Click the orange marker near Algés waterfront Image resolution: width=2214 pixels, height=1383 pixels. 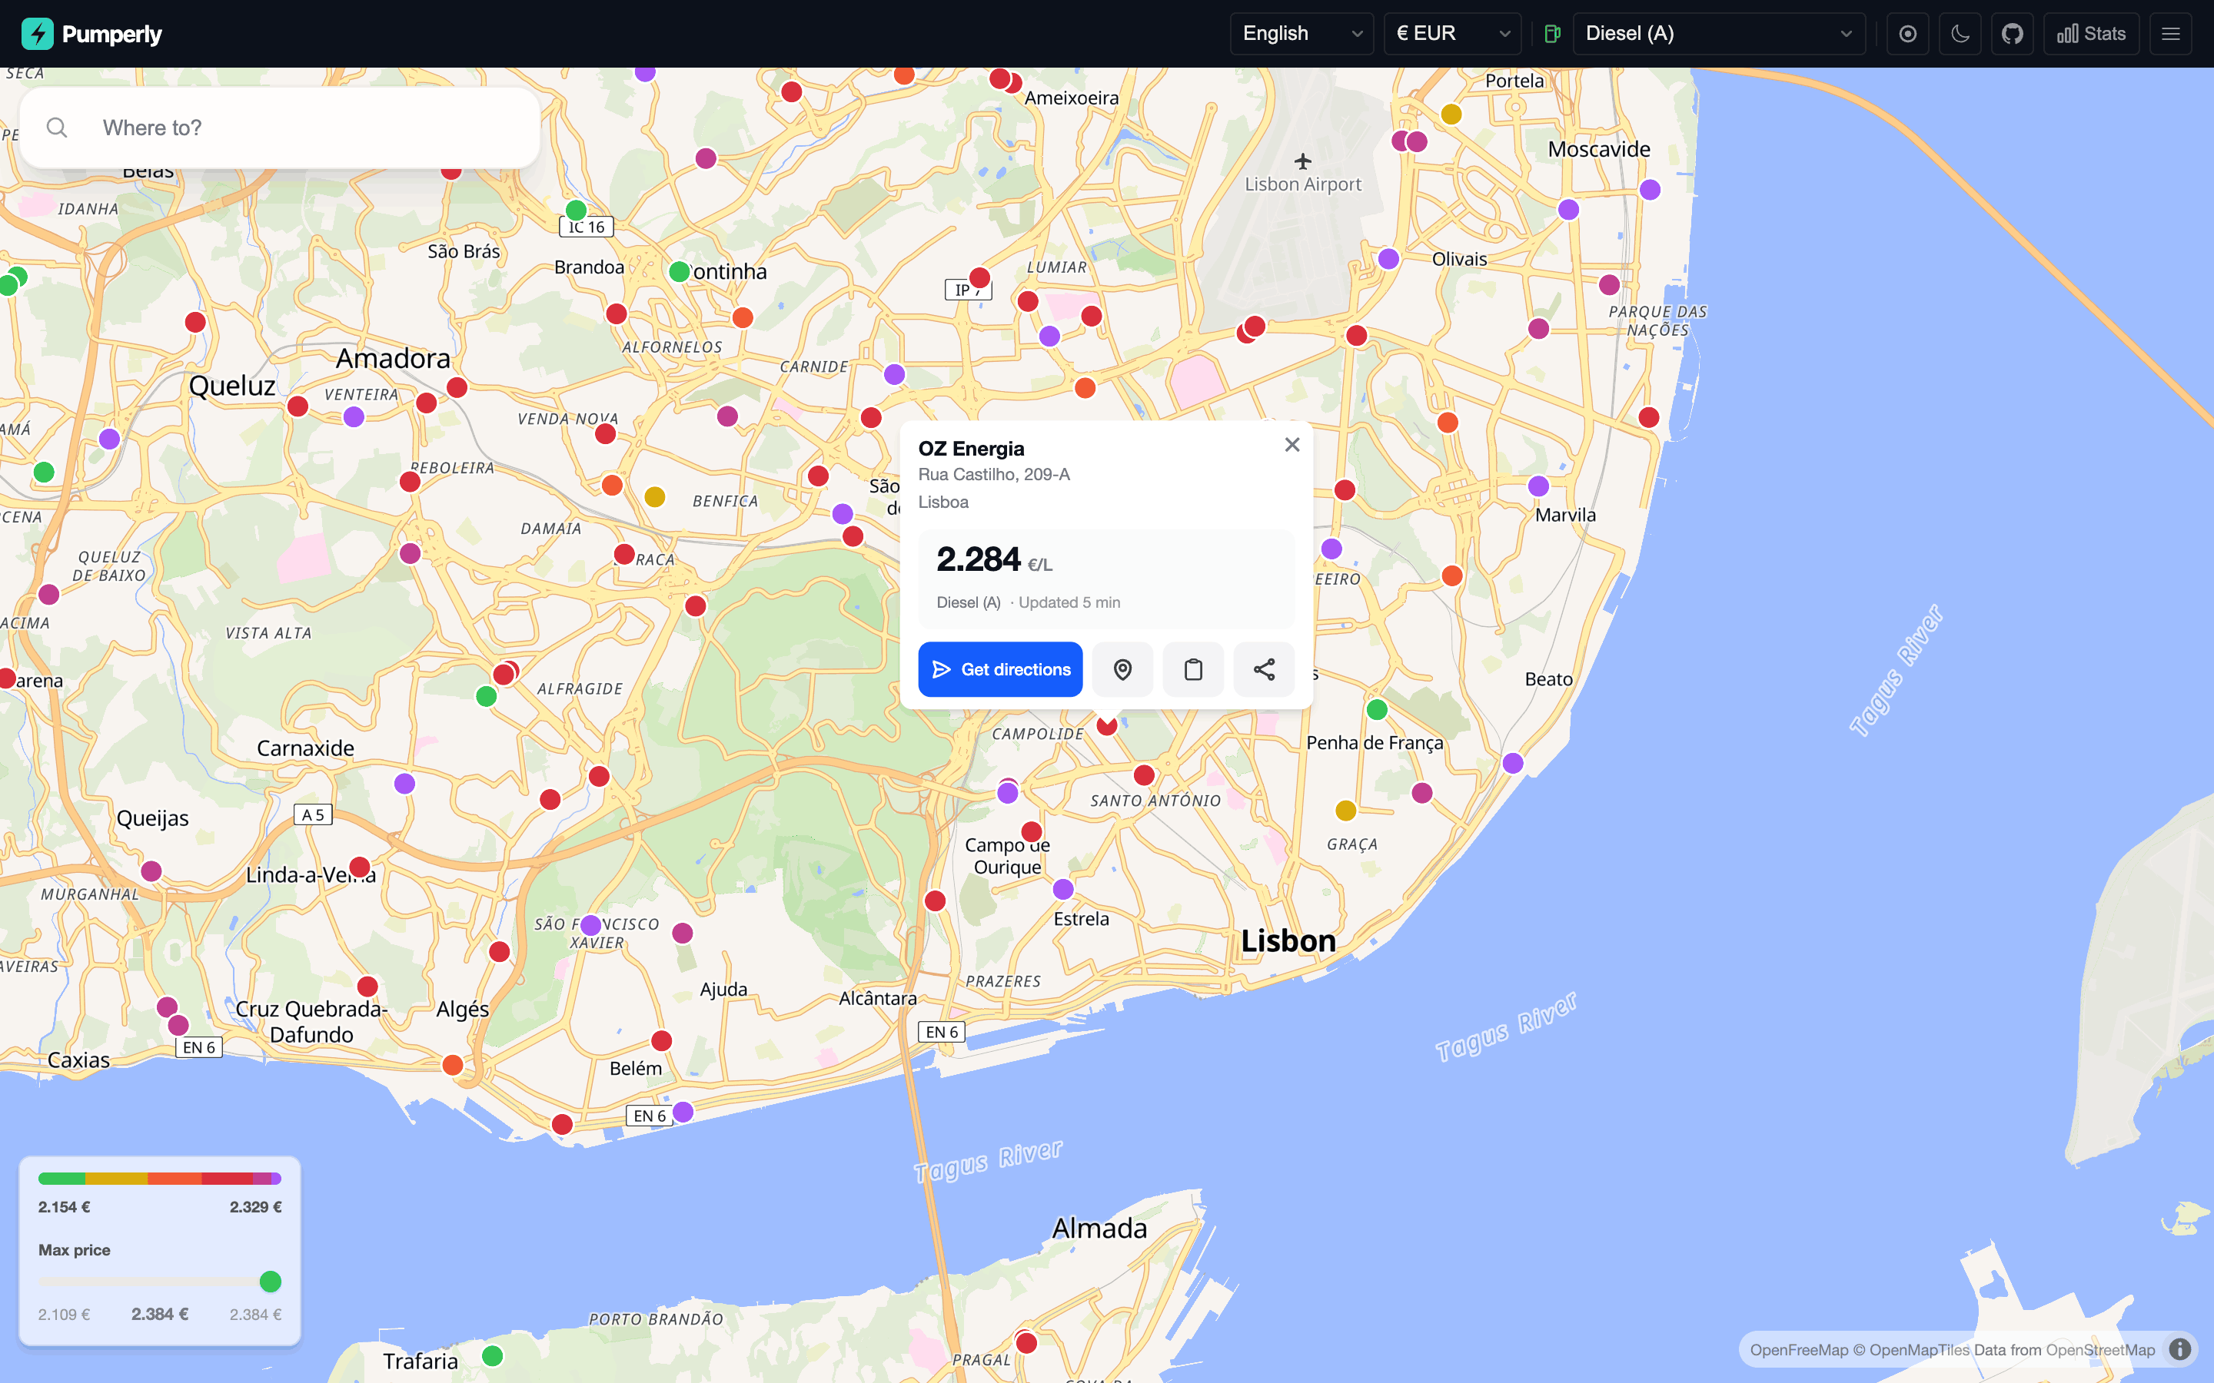coord(452,1065)
